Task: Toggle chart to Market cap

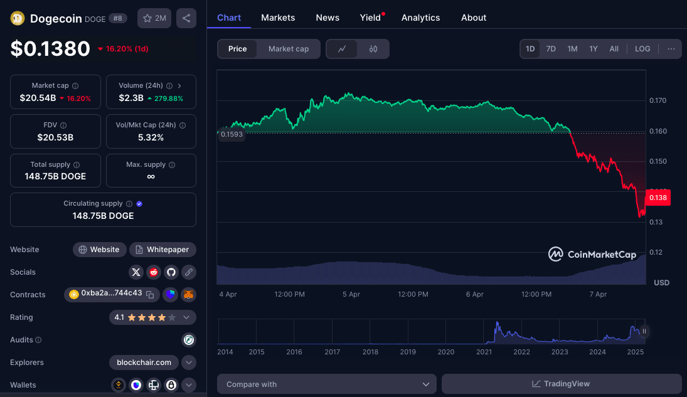Action: tap(288, 49)
